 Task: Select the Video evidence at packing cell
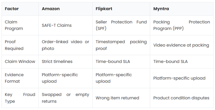coord(182,45)
